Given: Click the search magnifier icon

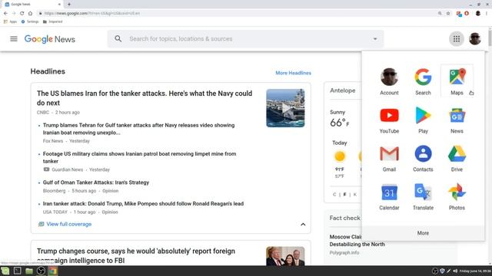Looking at the screenshot, I should [118, 39].
